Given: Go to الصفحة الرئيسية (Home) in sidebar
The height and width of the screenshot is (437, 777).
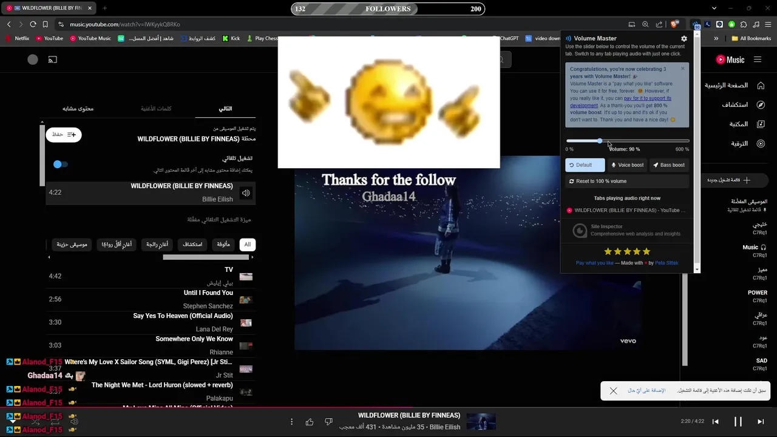Looking at the screenshot, I should coord(733,86).
